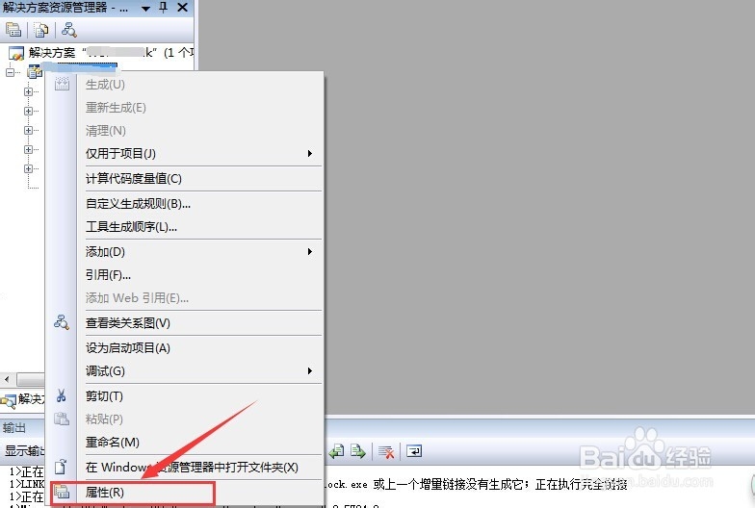This screenshot has height=508, width=755.
Task: Click the scissors icon beside 剪切
Action: click(62, 395)
